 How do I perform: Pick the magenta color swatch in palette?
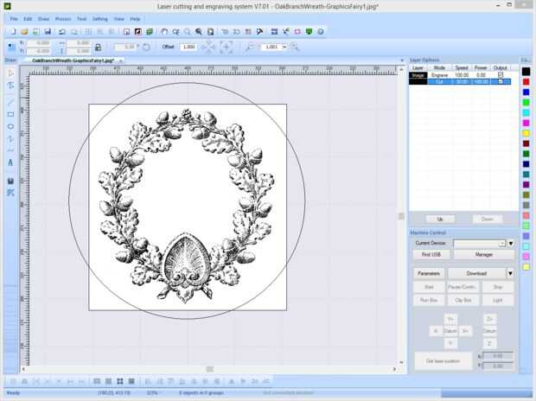[x=526, y=123]
